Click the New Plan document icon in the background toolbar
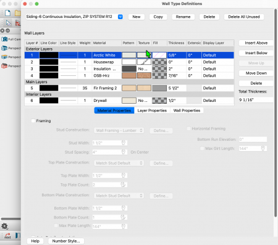 click(x=7, y=13)
